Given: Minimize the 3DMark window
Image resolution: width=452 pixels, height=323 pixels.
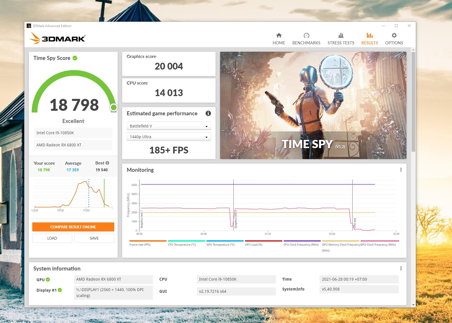Looking at the screenshot, I should click(x=384, y=26).
